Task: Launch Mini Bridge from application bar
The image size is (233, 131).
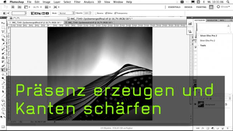Action: [x=19, y=7]
